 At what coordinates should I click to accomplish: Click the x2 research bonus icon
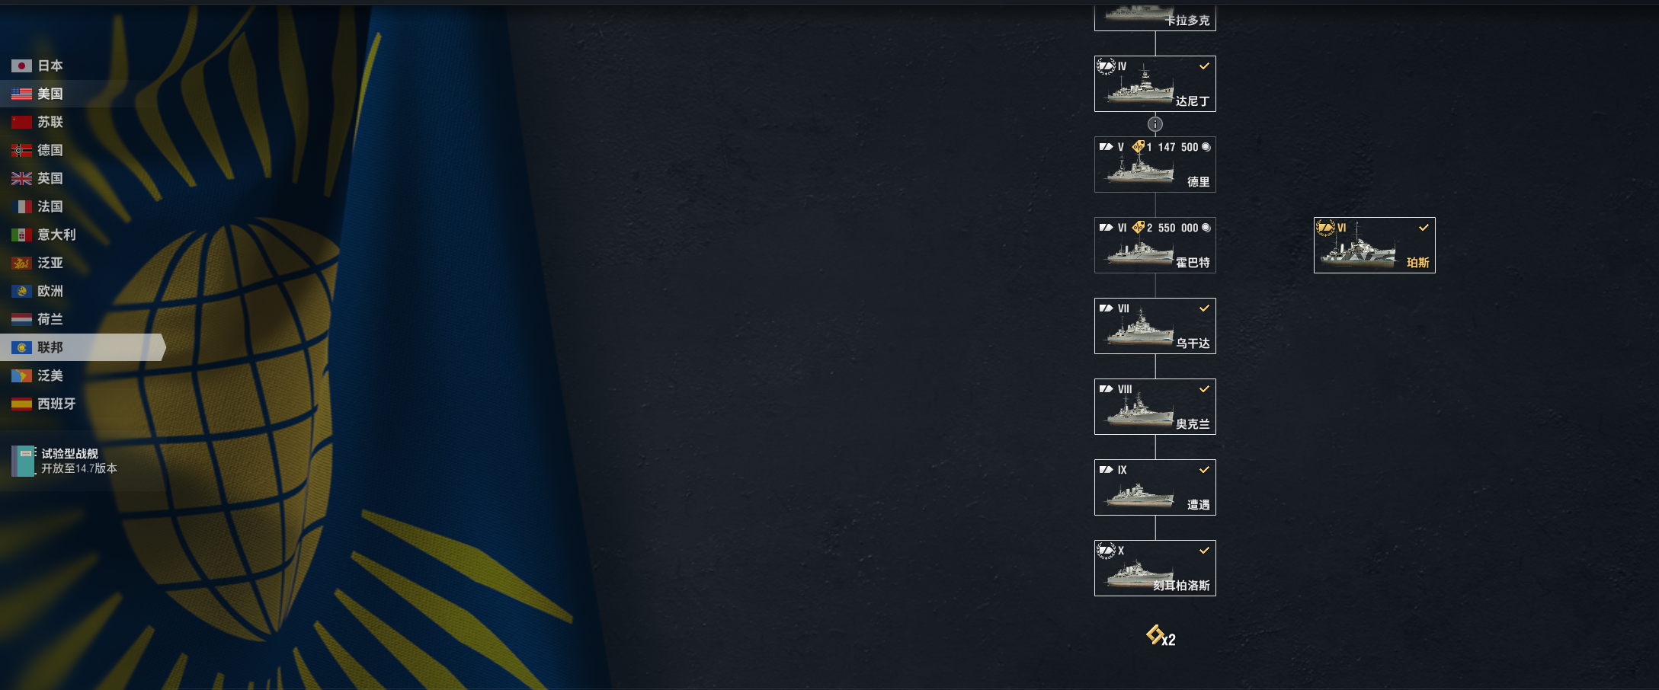click(x=1161, y=637)
